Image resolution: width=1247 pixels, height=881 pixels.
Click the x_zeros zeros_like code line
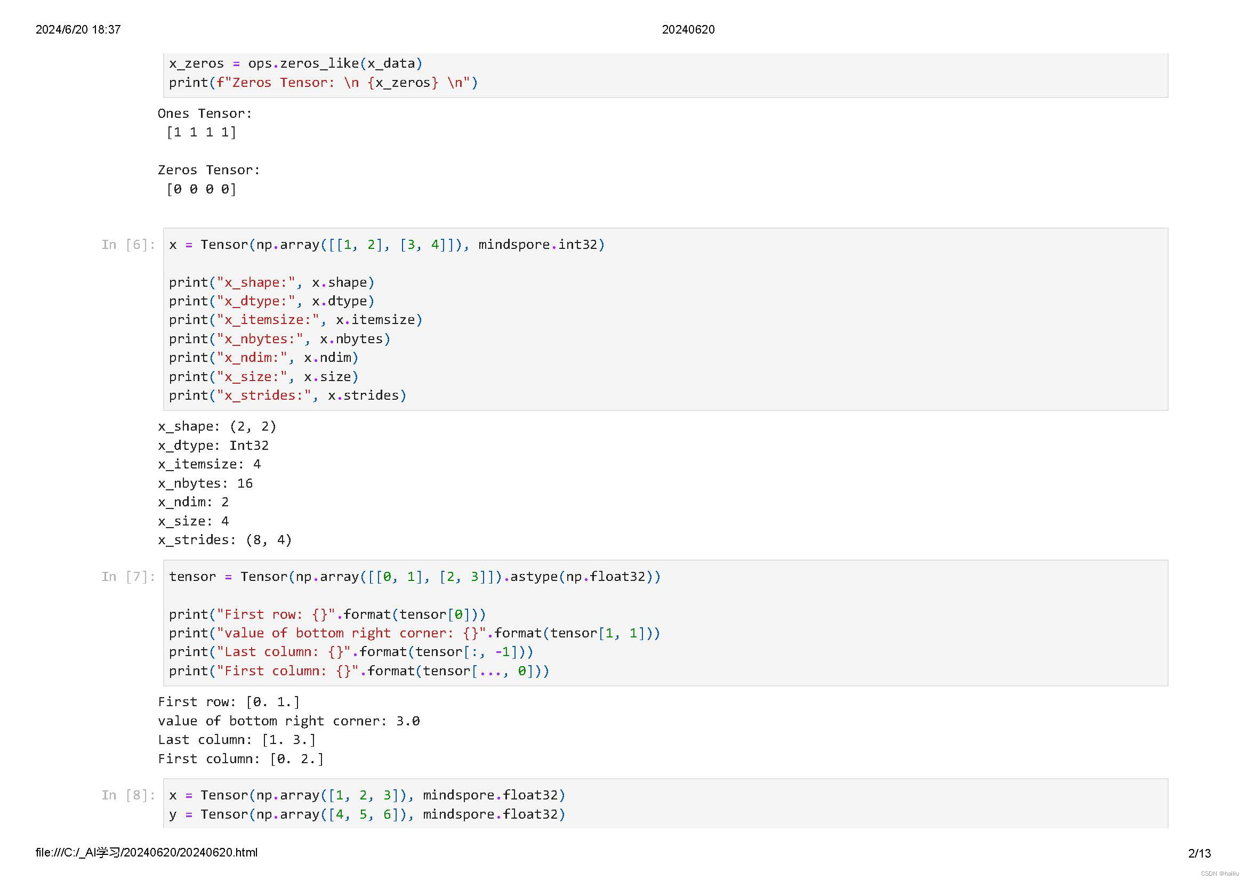click(295, 63)
